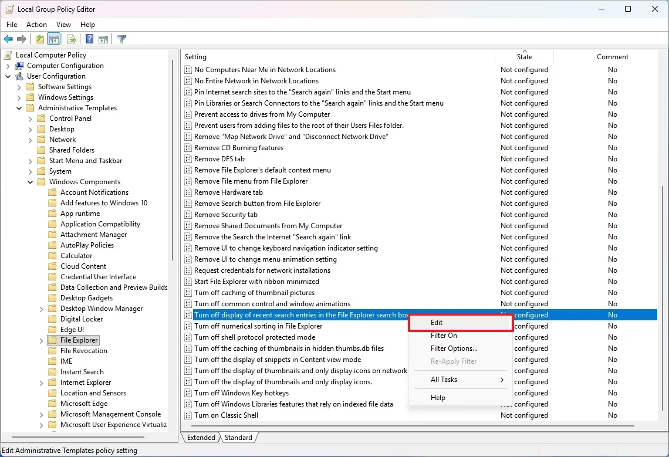The image size is (669, 457).
Task: Toggle the Show/Hide Console Tree icon
Action: click(54, 39)
